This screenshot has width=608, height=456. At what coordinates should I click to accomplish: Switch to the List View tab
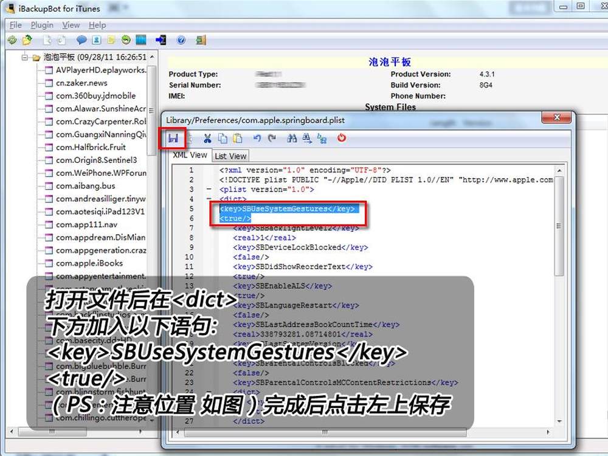[x=230, y=156]
